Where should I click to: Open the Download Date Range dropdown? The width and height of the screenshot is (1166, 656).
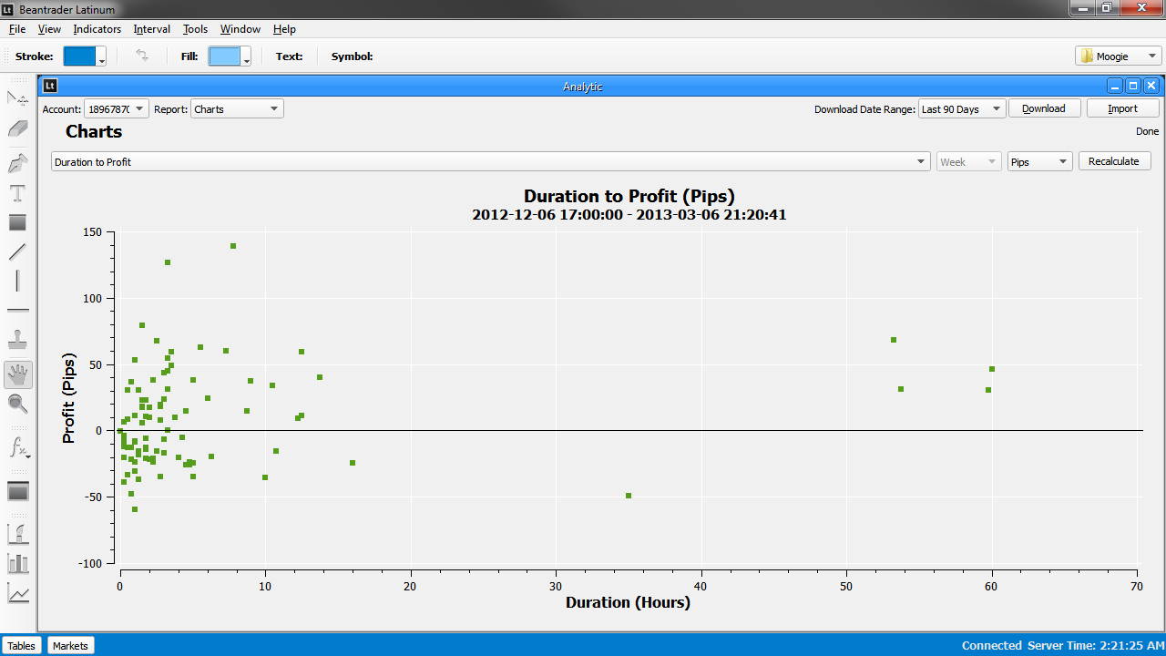coord(962,108)
